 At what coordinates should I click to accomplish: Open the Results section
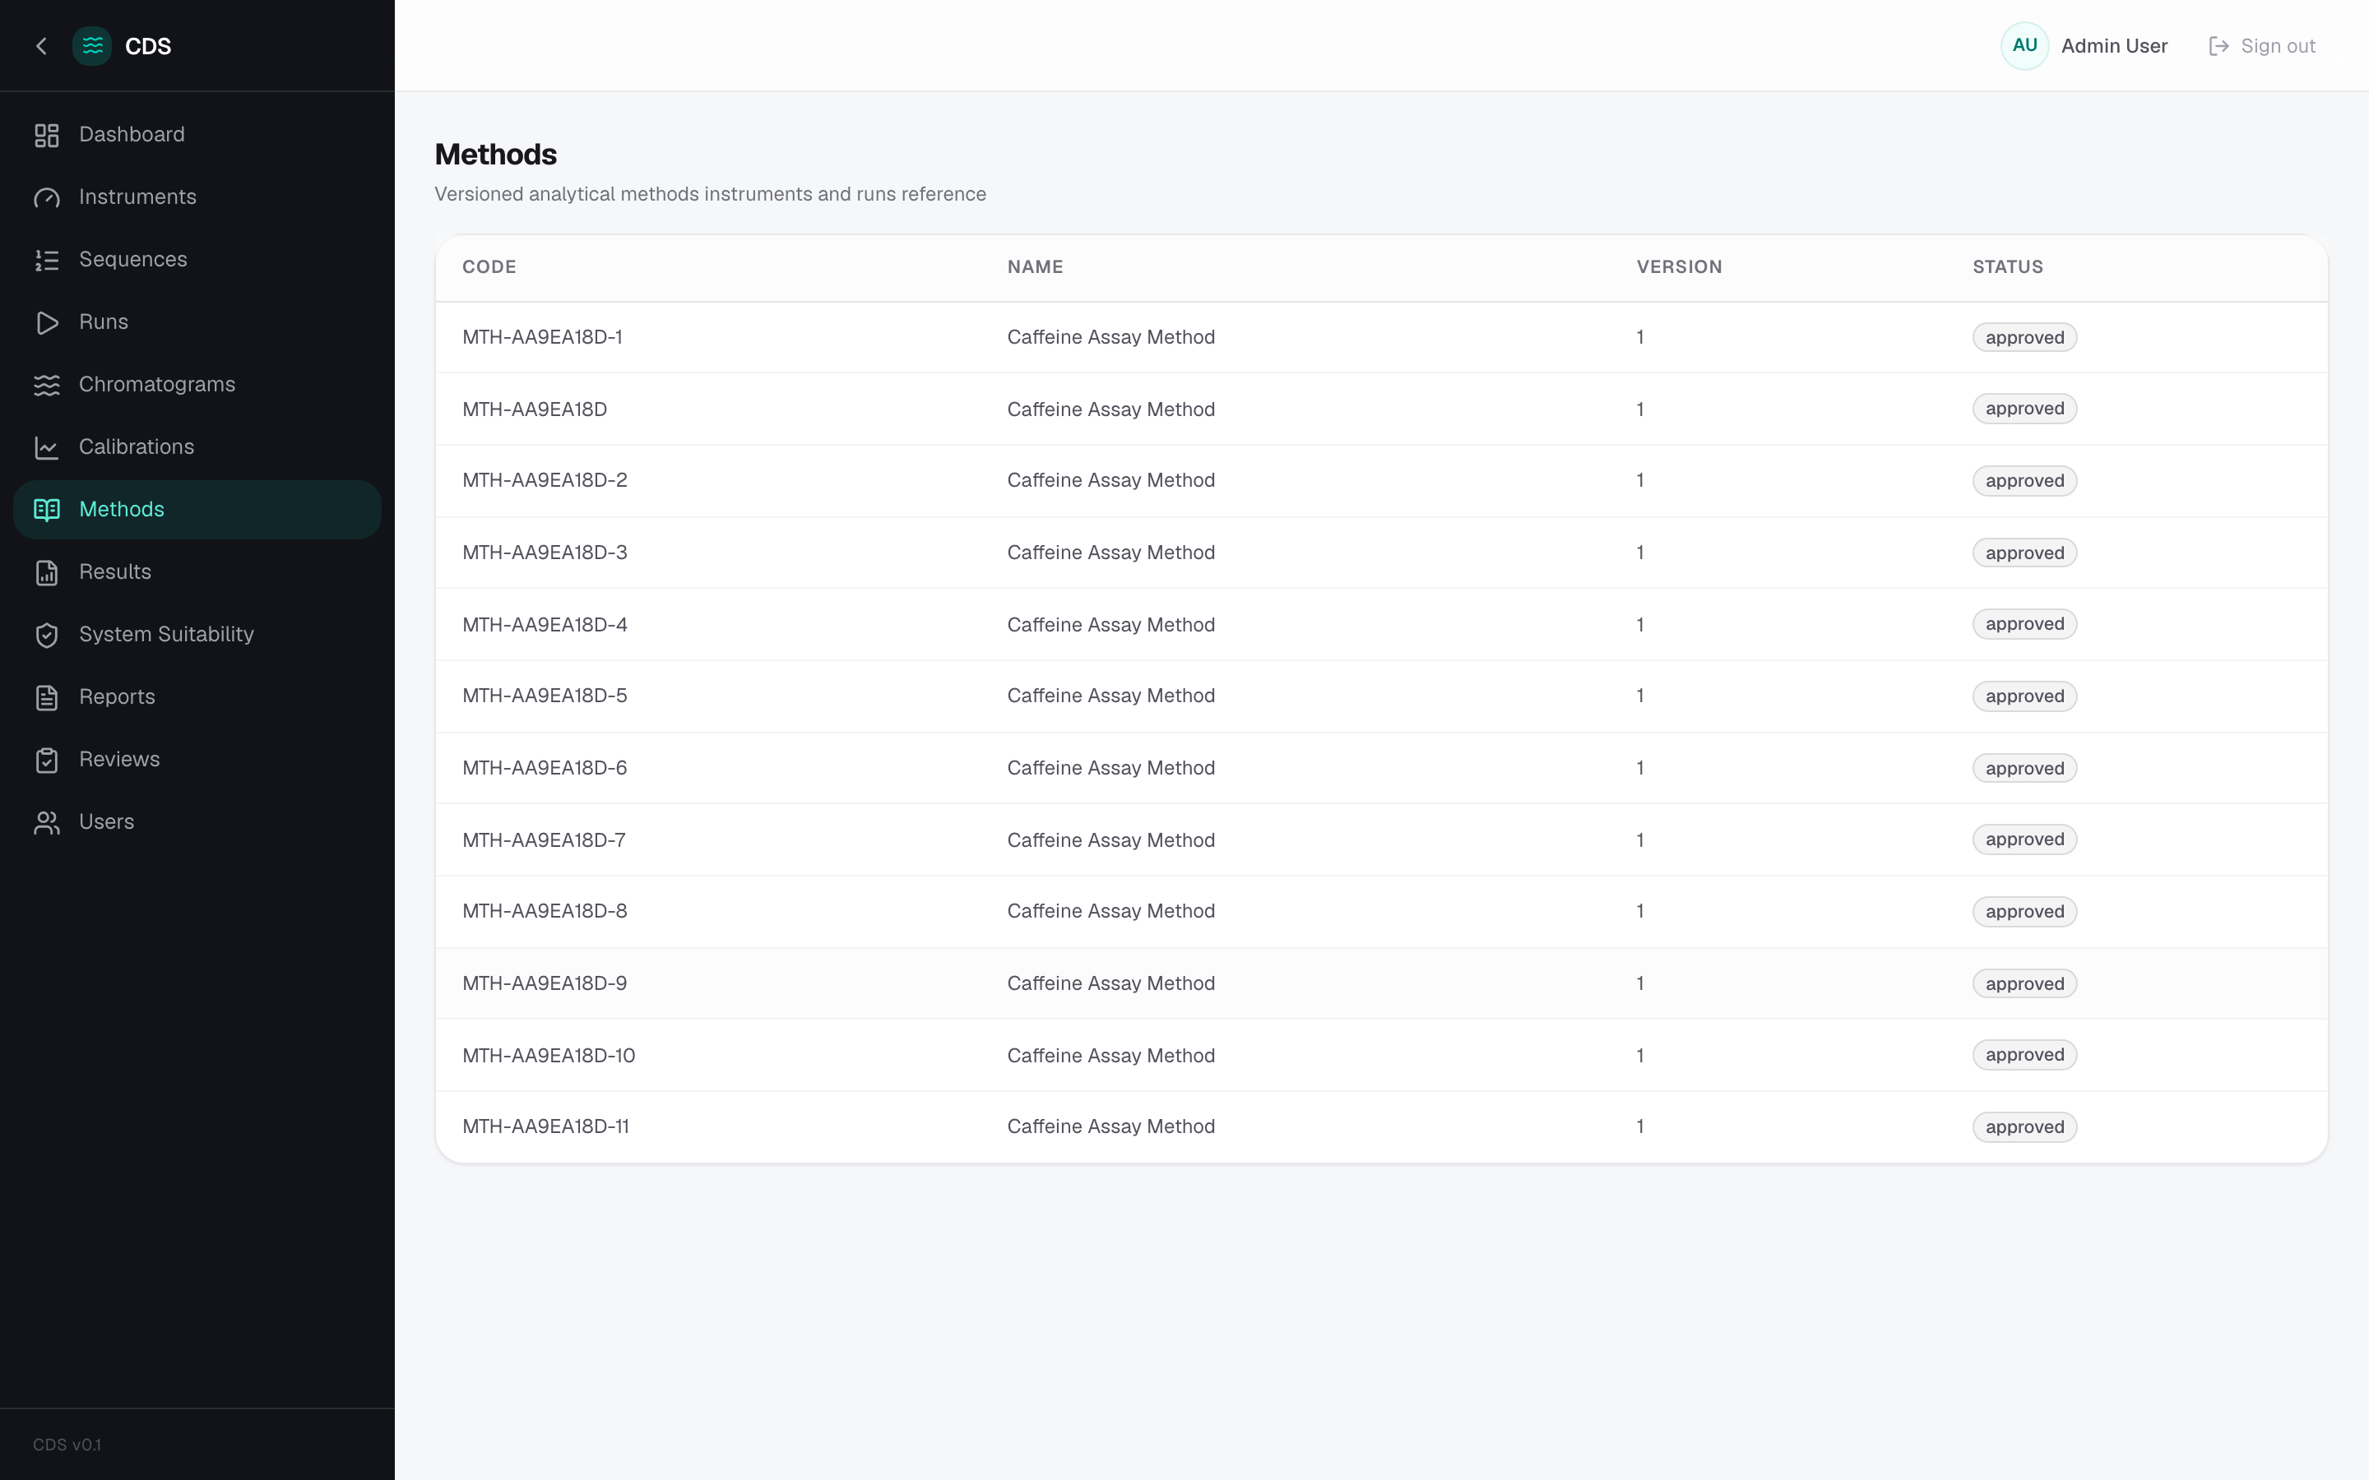(x=197, y=572)
